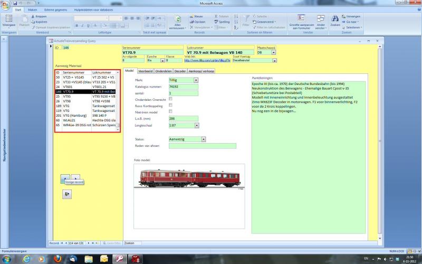Click the Nieuw record icon
Viewport: 422px width, 264px height.
pos(191,16)
